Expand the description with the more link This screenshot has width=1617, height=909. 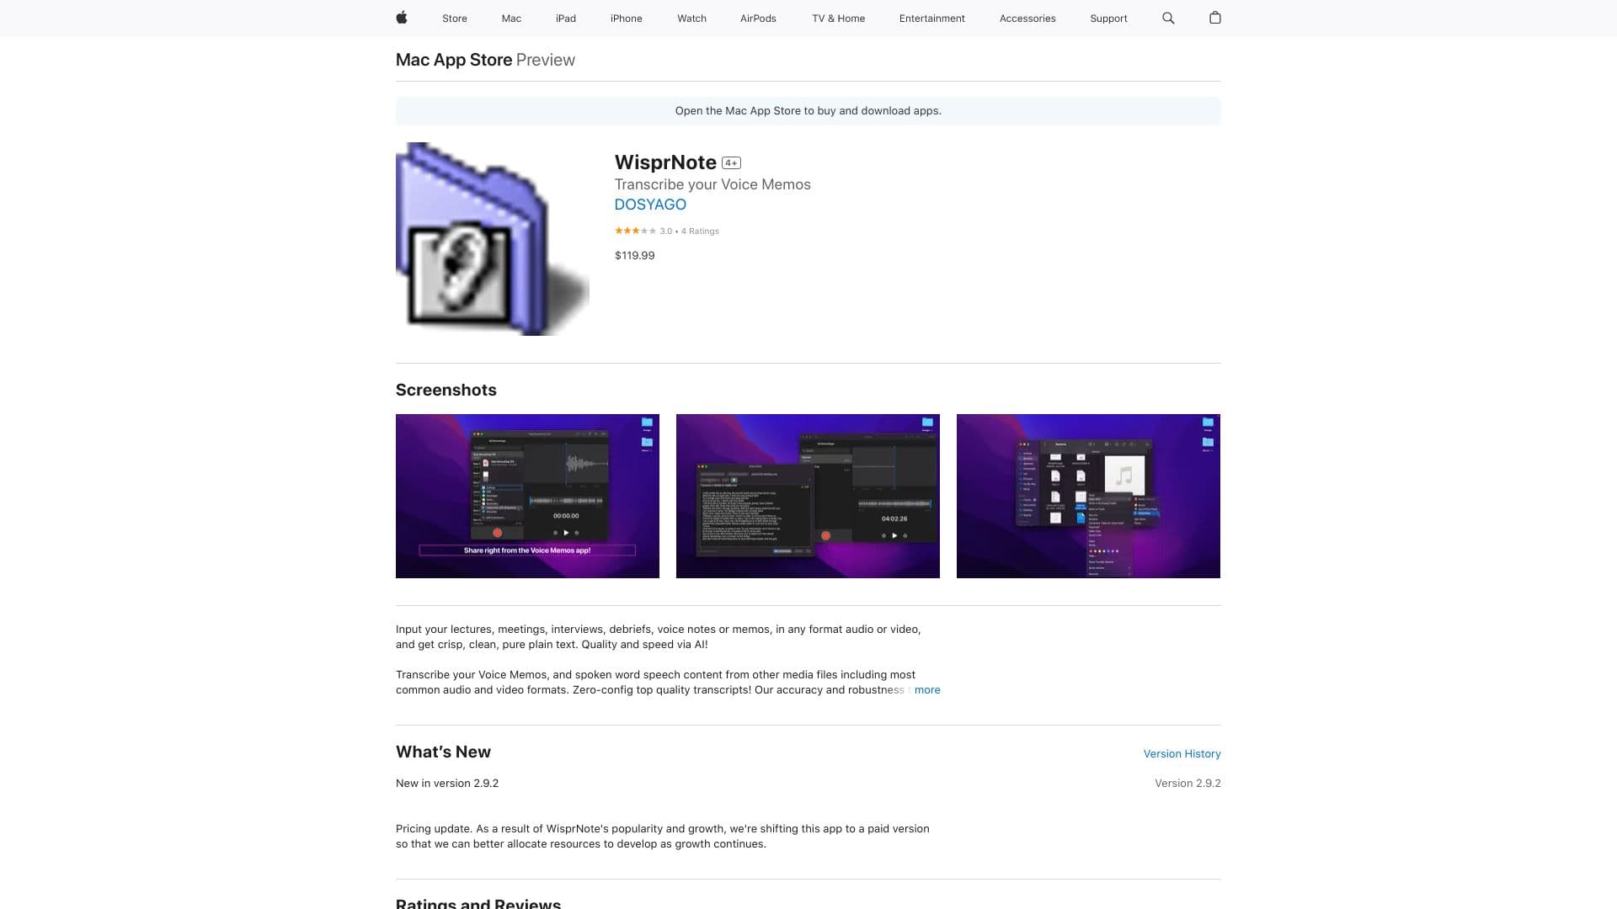point(926,689)
